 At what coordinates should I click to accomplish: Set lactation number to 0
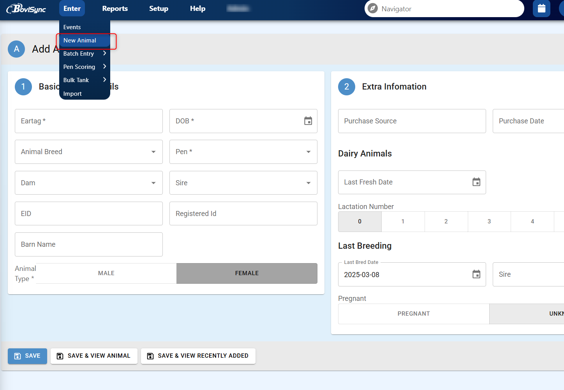coord(360,221)
